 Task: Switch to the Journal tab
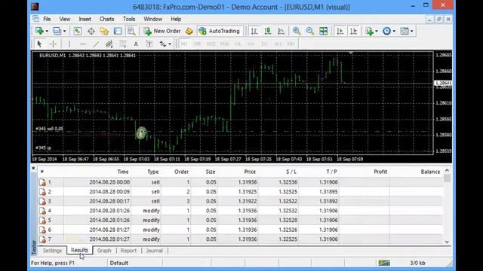[x=154, y=251]
